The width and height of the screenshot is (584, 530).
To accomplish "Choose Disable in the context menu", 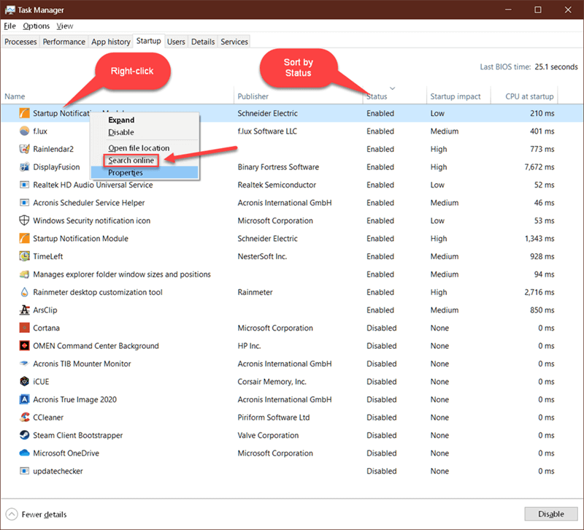I will tap(144, 132).
